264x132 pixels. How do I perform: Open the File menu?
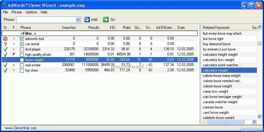point(5,12)
